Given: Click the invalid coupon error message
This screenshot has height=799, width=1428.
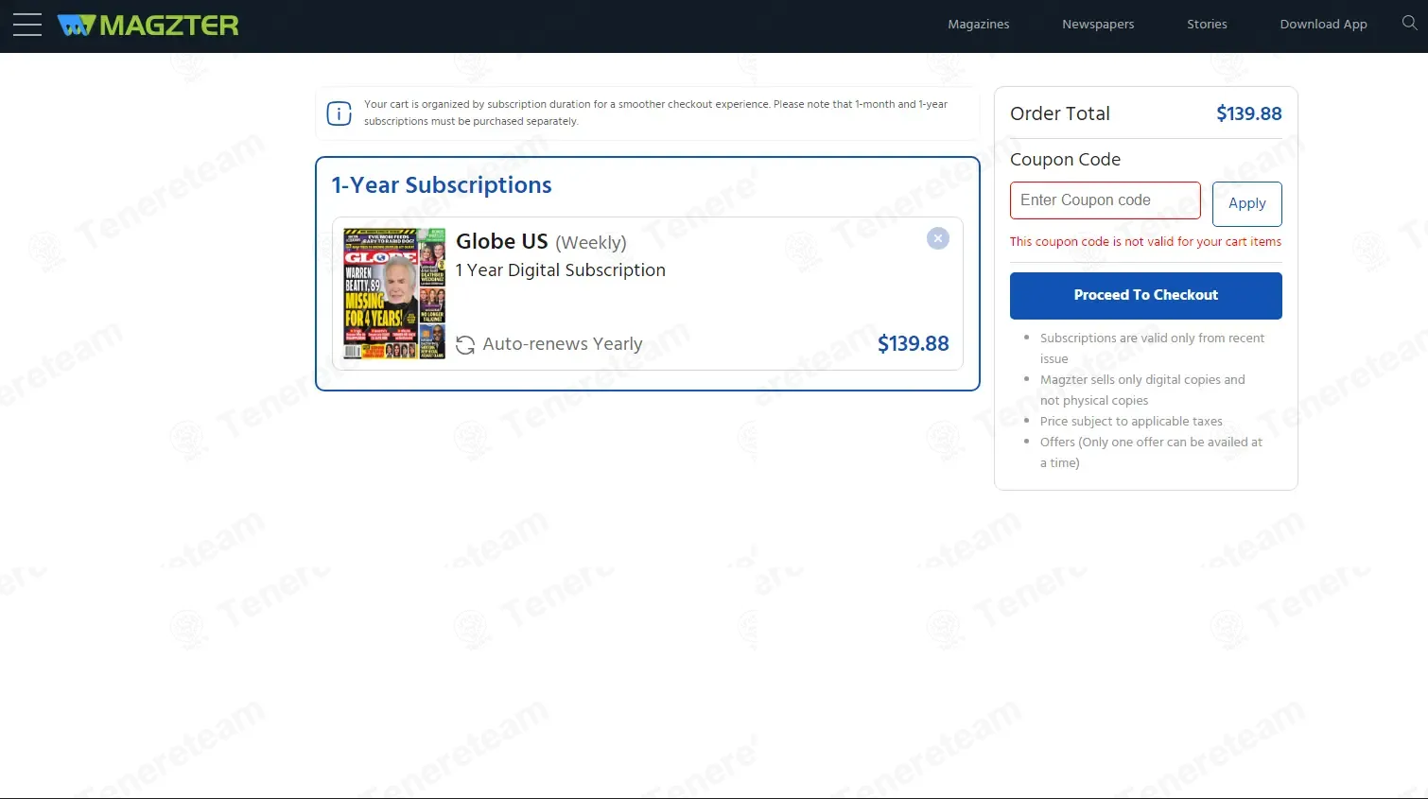Looking at the screenshot, I should point(1145,242).
